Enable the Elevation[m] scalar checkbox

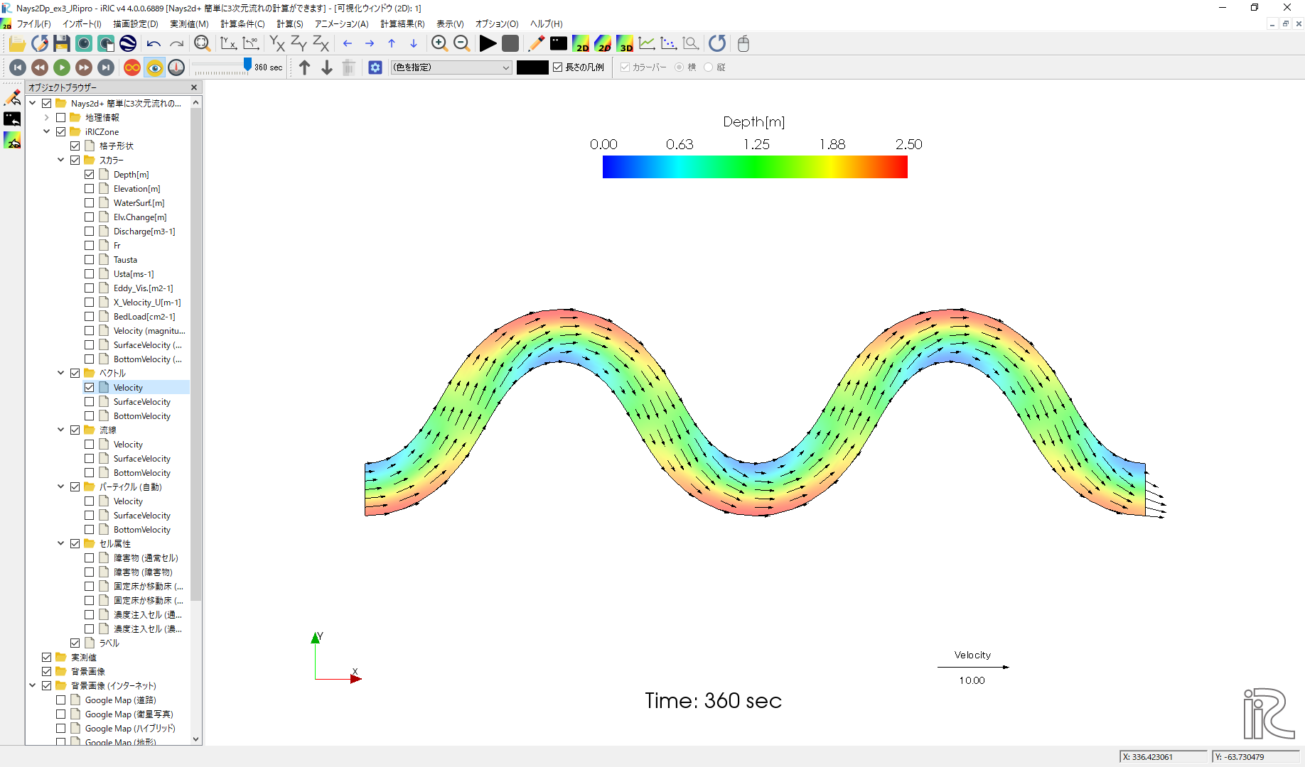(x=89, y=188)
